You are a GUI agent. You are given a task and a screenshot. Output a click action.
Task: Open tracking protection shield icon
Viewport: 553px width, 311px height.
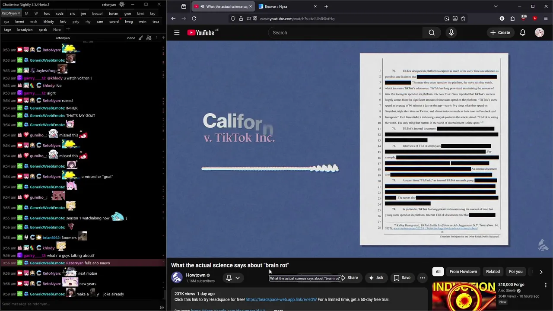(x=233, y=19)
